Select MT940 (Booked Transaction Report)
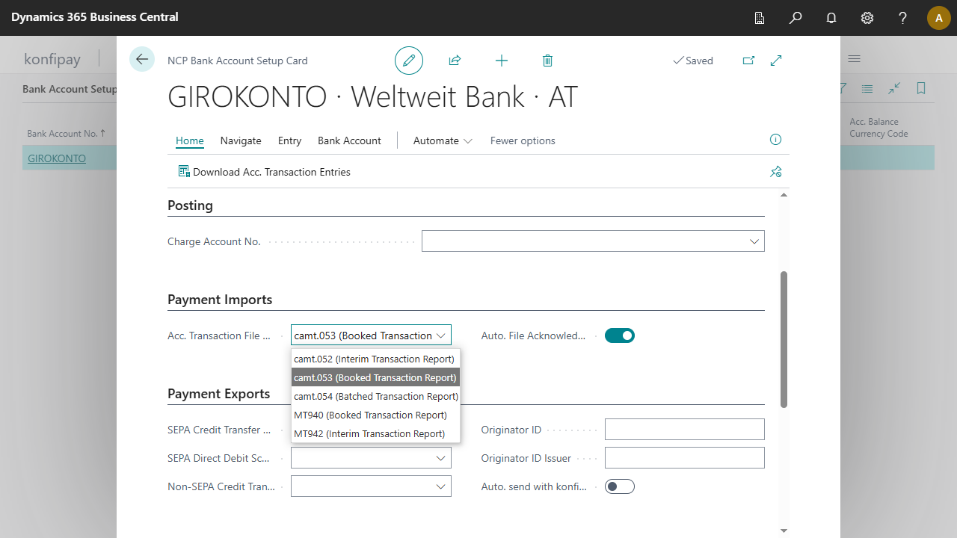The height and width of the screenshot is (538, 957). coord(375,415)
